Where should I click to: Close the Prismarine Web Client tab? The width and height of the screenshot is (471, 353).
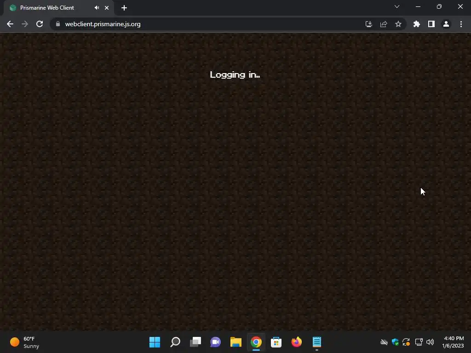click(x=107, y=8)
